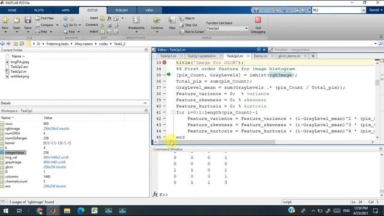Viewport: 384px width, 216px height.
Task: Open Workspace panel actions menu
Action: pyautogui.click(x=146, y=110)
